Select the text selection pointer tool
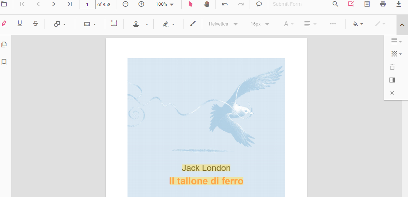Screen dimensions: 408x197 coord(191,4)
